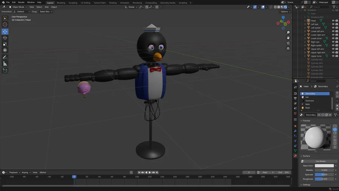Expand the Right eye tree row
Image resolution: width=339 pixels, height=191 pixels.
tap(305, 42)
